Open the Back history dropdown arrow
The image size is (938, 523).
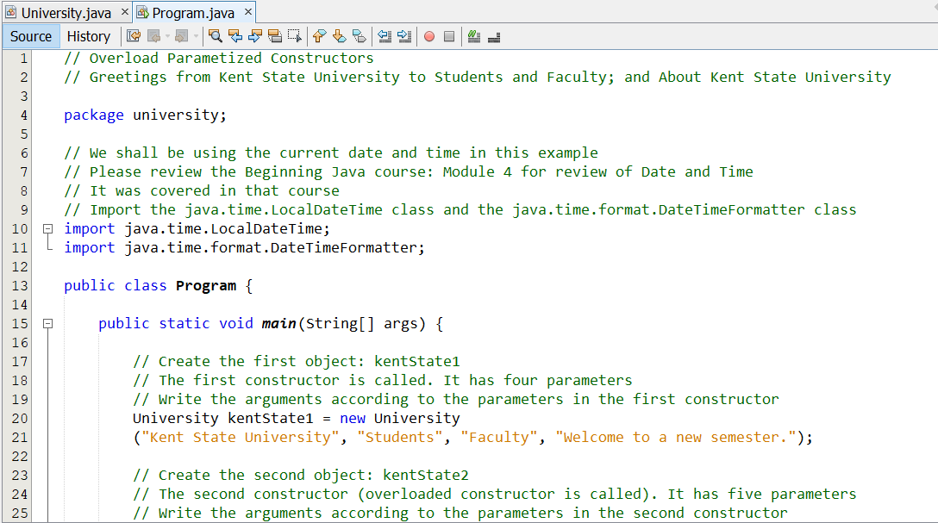(x=167, y=36)
